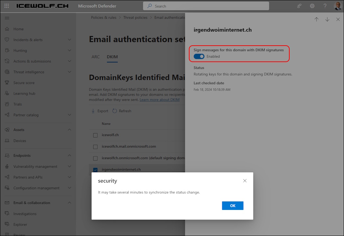
Task: Navigate to Threat policies breadcrumb
Action: (135, 17)
